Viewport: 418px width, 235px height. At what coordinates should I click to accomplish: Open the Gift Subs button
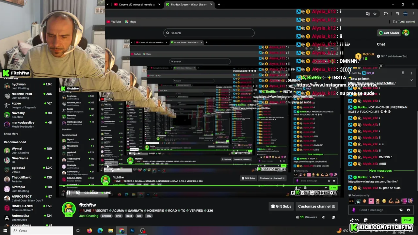click(x=281, y=206)
